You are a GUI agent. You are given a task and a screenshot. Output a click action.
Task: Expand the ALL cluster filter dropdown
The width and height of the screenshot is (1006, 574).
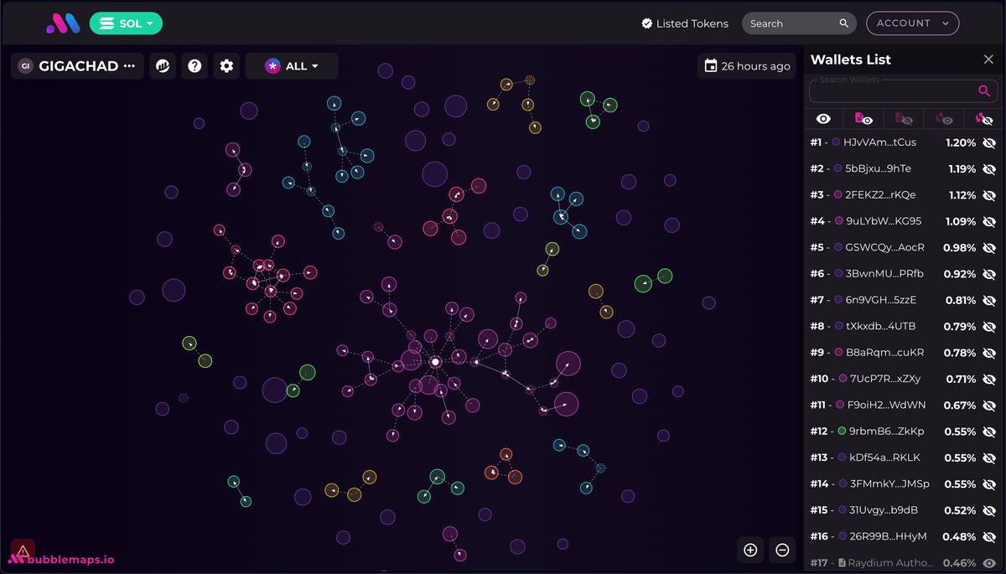[x=291, y=65]
